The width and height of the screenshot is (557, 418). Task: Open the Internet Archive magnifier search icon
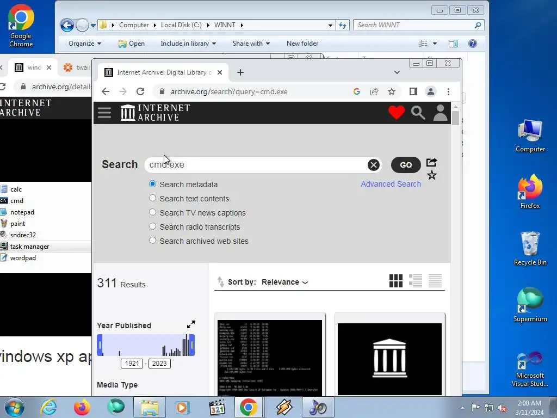tap(418, 113)
